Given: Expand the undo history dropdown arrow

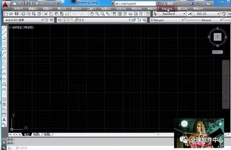Looking at the screenshot, I should [x=47, y=3].
